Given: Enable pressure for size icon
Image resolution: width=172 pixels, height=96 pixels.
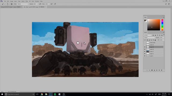Looking at the screenshot, I should pos(55,4).
